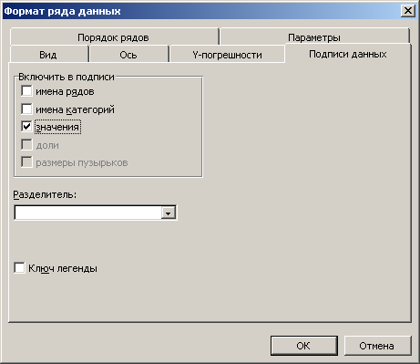Open the 'Параметры' tab
The image size is (420, 364).
point(314,37)
